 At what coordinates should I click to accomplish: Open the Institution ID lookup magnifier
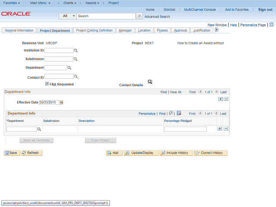tap(76, 50)
